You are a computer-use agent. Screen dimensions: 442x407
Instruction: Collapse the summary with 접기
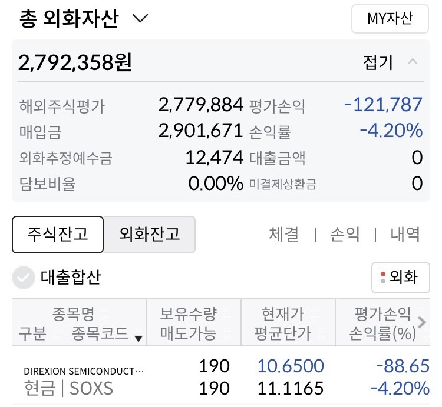(378, 62)
